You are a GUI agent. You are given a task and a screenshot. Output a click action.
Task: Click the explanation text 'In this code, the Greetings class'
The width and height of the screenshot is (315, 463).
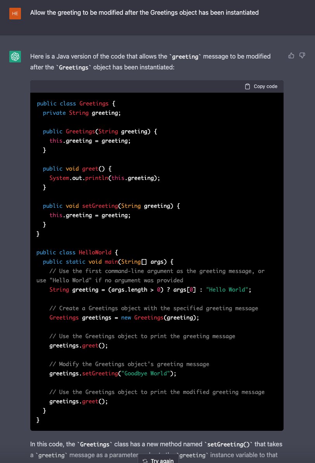(x=156, y=449)
